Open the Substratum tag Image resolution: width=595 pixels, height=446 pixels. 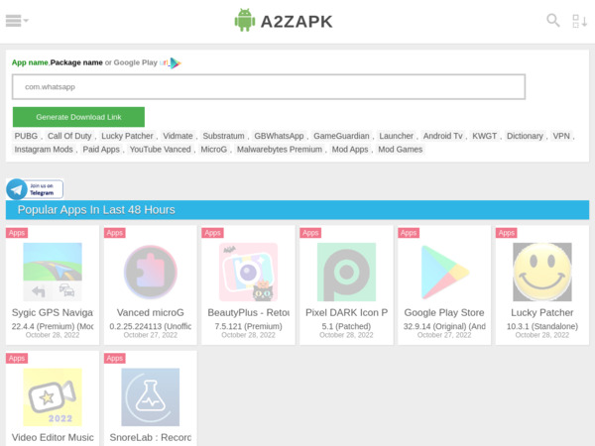coord(223,136)
